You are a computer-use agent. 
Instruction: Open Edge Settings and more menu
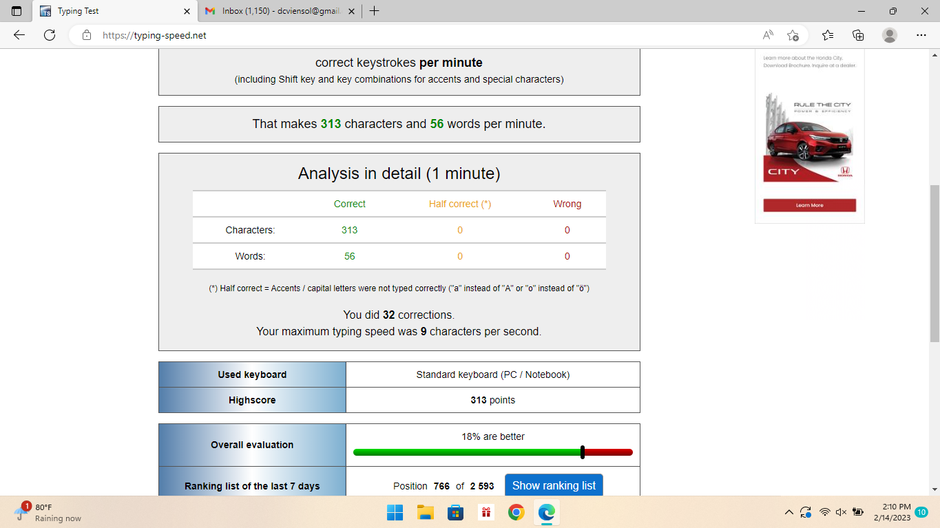(x=921, y=35)
